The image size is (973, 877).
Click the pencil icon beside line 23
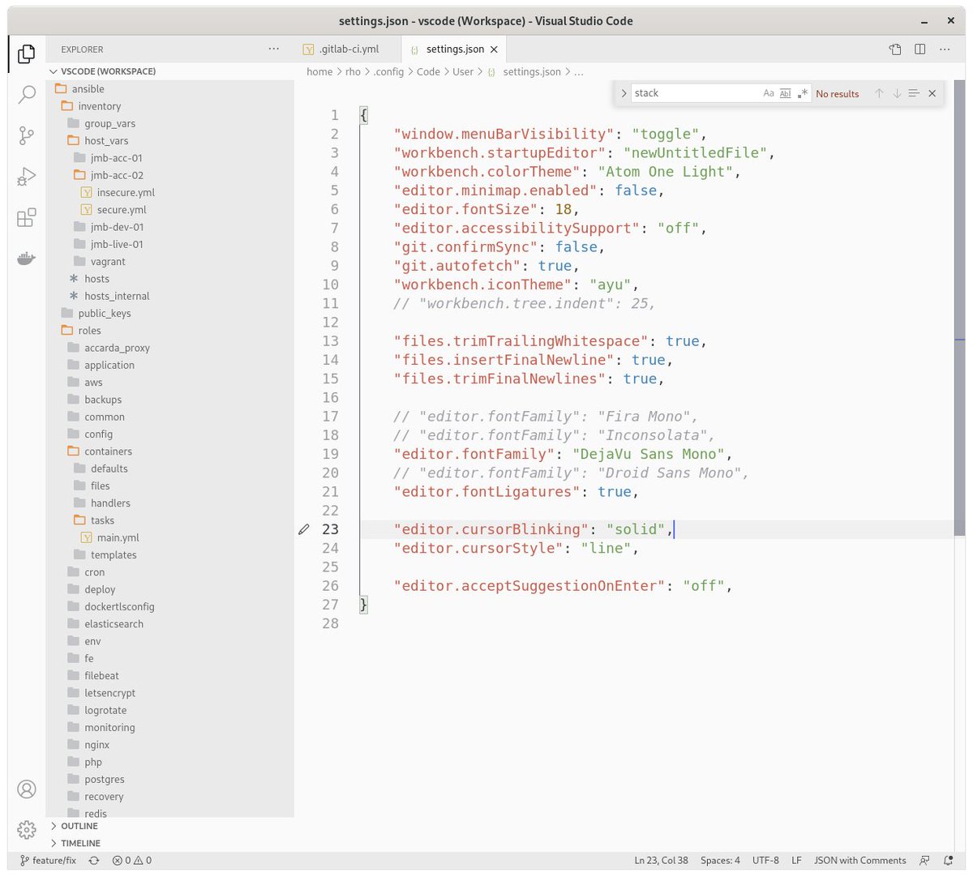304,529
